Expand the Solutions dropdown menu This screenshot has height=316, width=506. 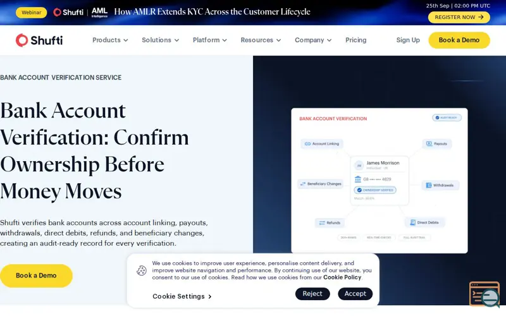click(x=161, y=40)
